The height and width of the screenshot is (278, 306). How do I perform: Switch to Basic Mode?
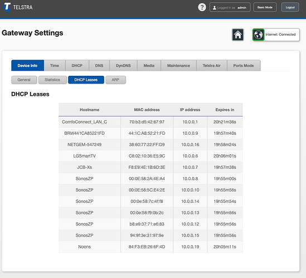tap(265, 7)
